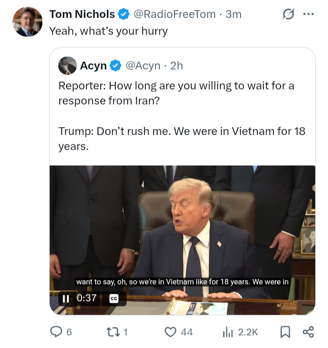This screenshot has width=328, height=348.
Task: Open the three-dot more options menu
Action: pyautogui.click(x=308, y=14)
